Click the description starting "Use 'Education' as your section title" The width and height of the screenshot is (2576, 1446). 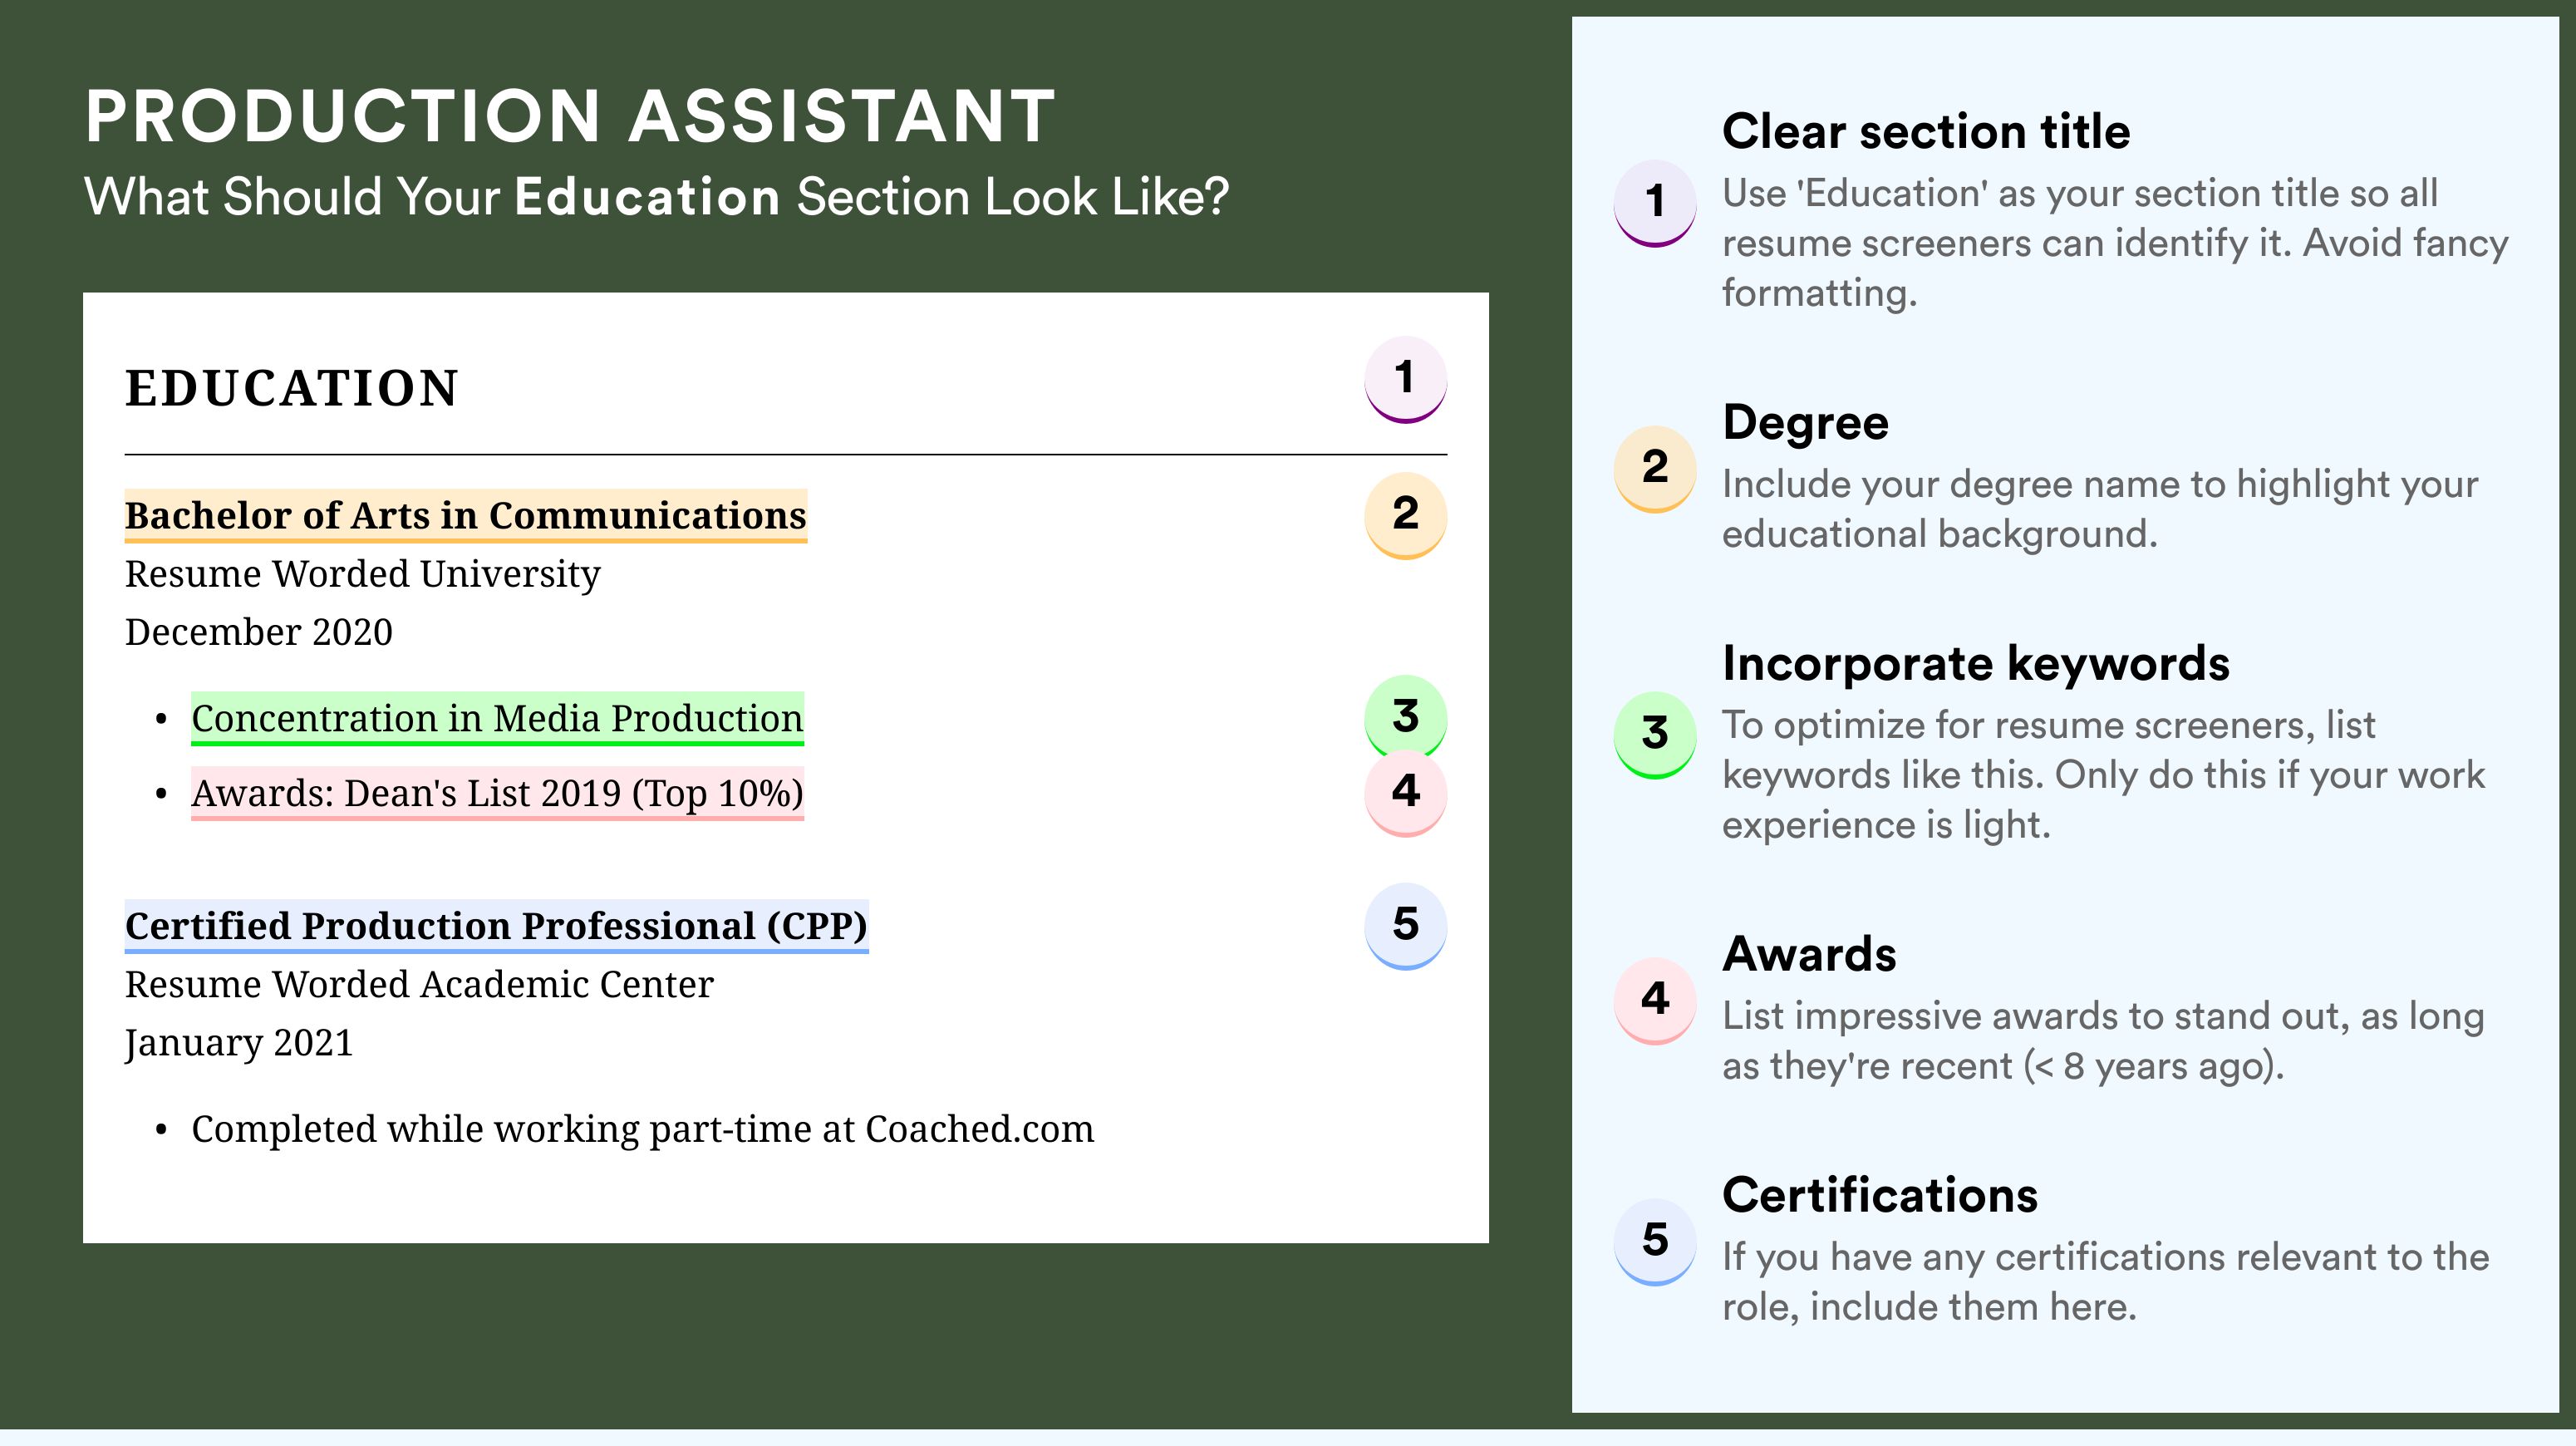2115,243
